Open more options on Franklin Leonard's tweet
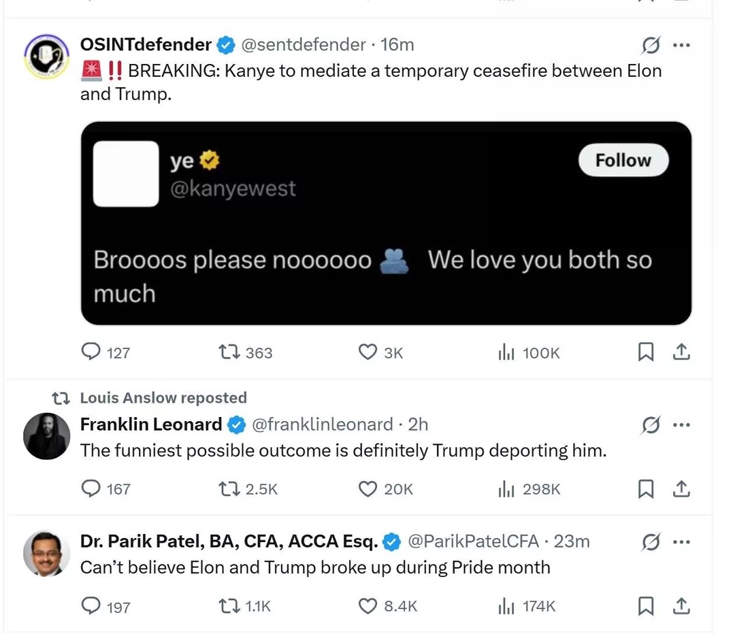 (x=681, y=424)
